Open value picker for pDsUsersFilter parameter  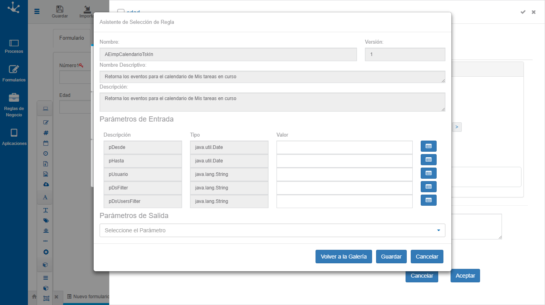pos(429,200)
